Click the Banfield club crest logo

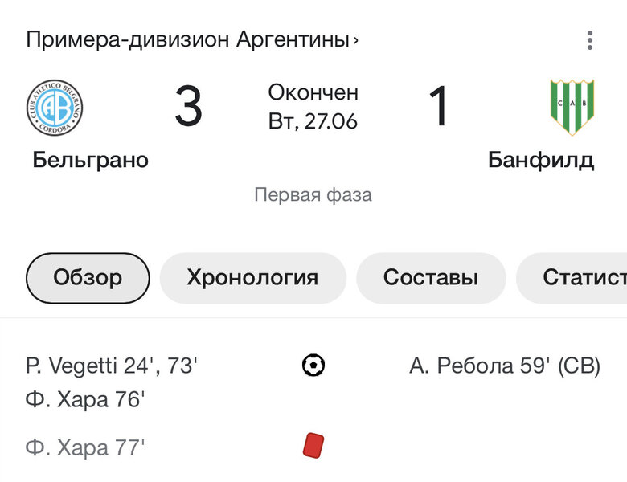click(572, 107)
